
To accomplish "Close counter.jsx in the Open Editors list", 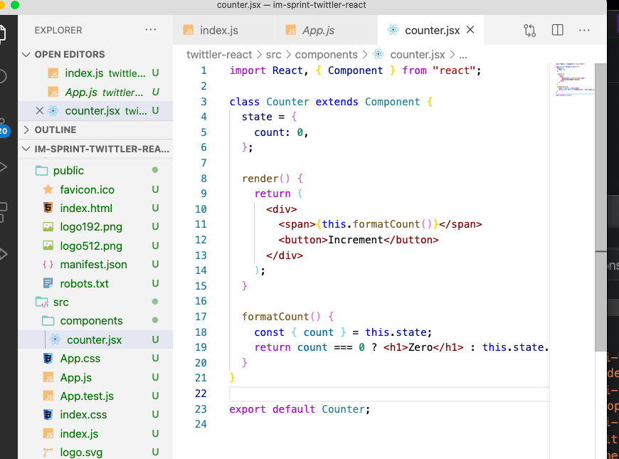I will click(39, 110).
